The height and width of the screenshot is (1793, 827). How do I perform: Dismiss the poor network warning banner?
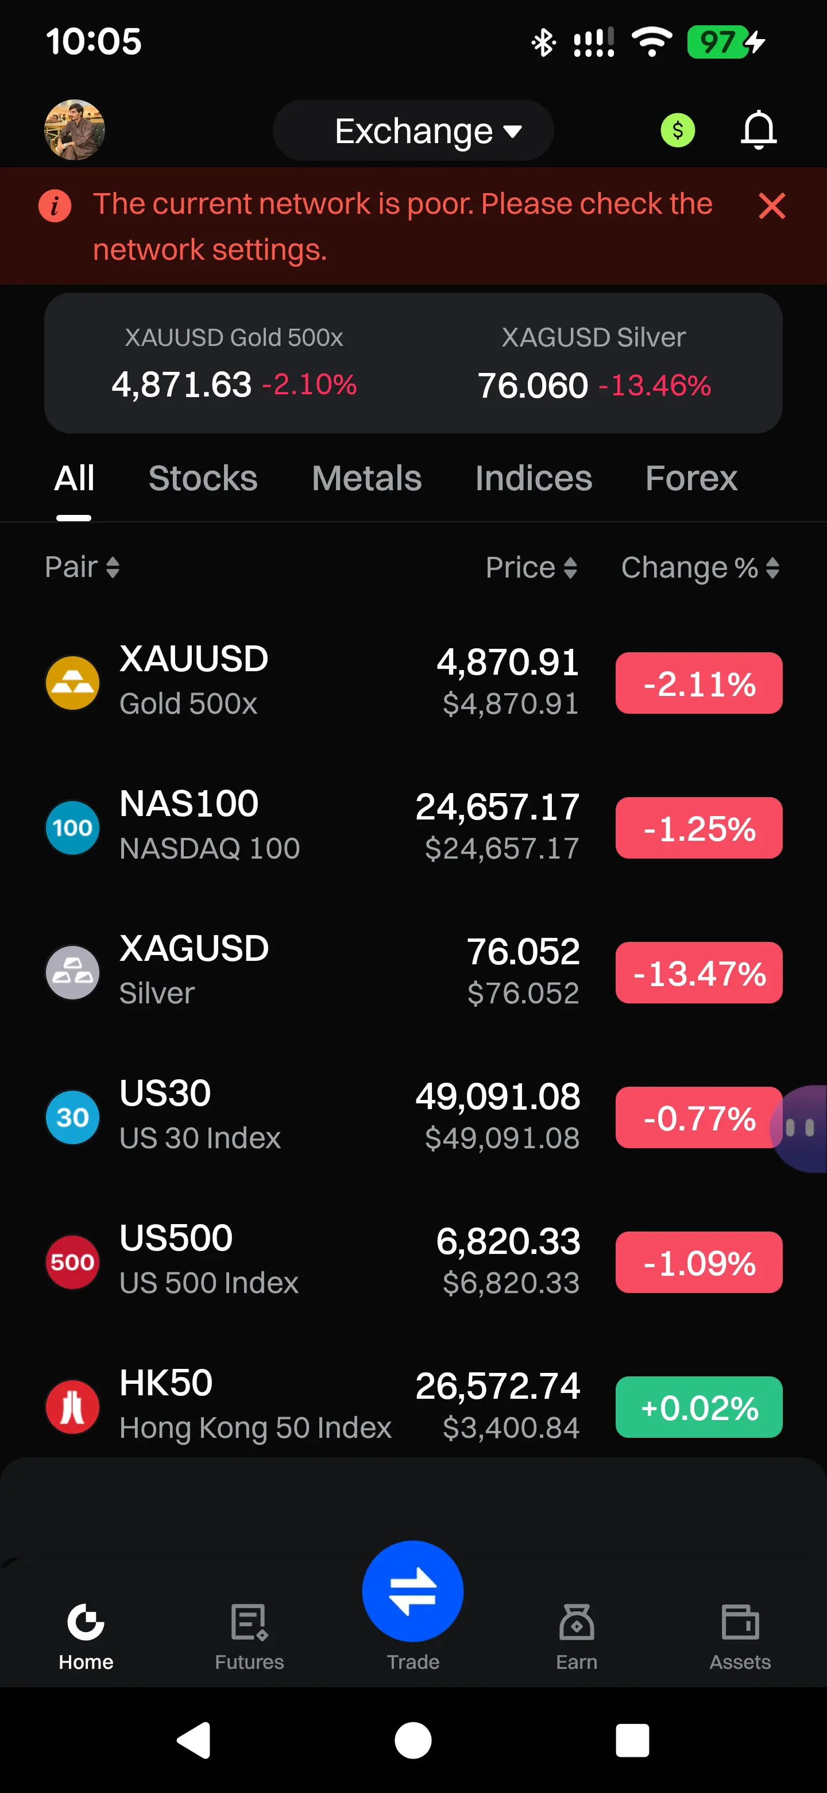[x=772, y=206]
